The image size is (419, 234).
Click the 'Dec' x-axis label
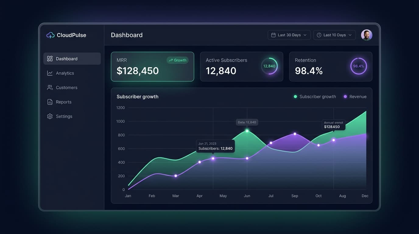click(365, 196)
